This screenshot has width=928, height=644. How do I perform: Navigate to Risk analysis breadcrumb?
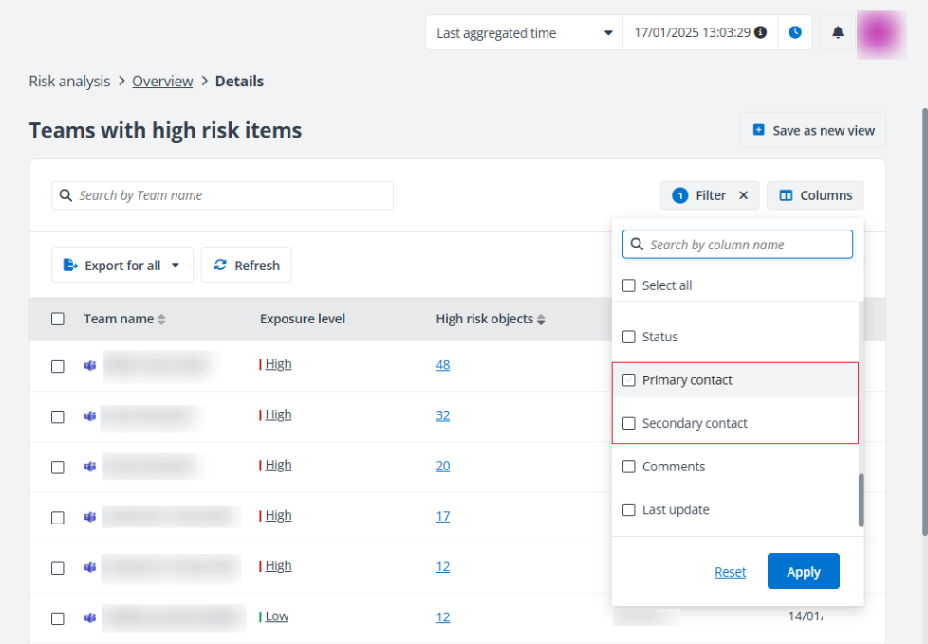[69, 82]
